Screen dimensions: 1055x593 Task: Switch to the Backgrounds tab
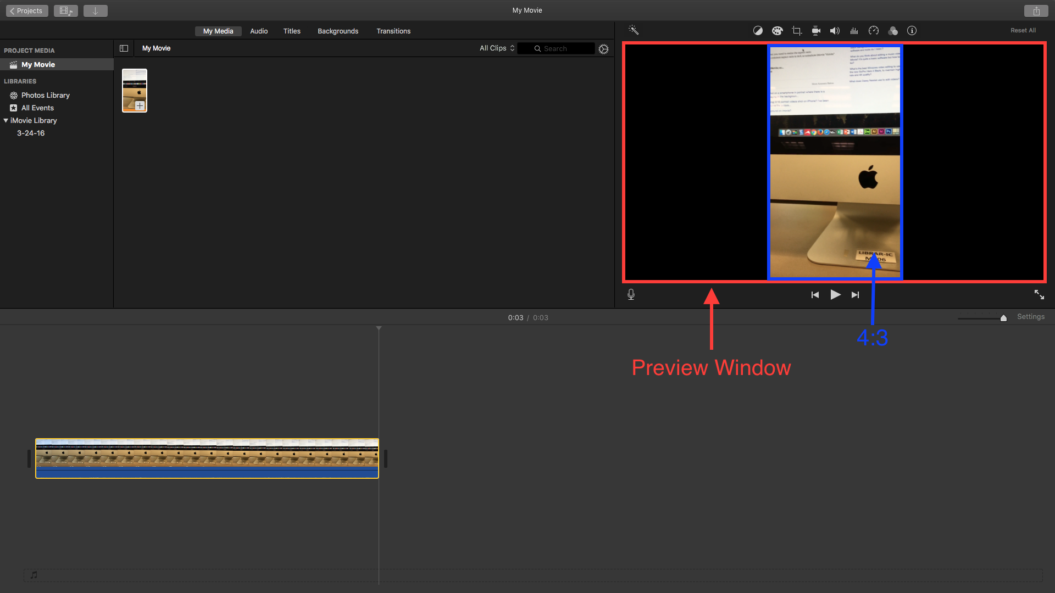[x=338, y=31]
